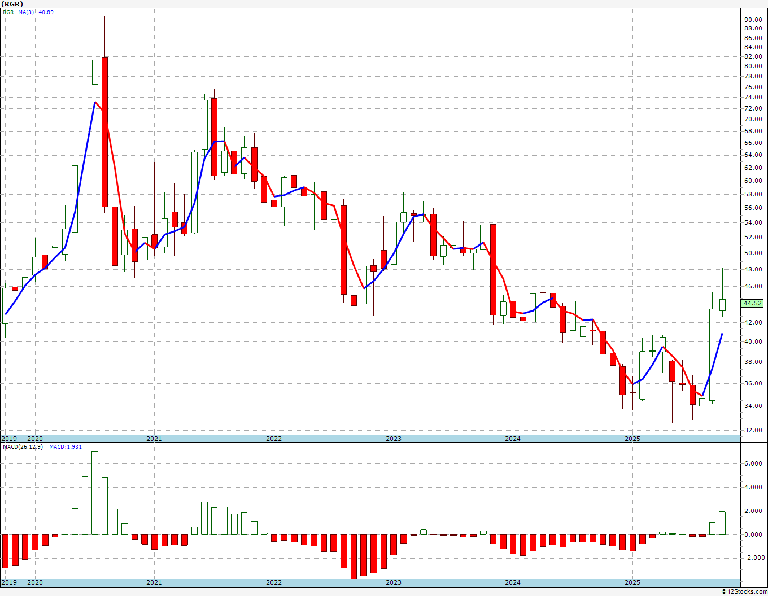Click the latest MACD histogram bar
The width and height of the screenshot is (768, 596).
coord(722,523)
